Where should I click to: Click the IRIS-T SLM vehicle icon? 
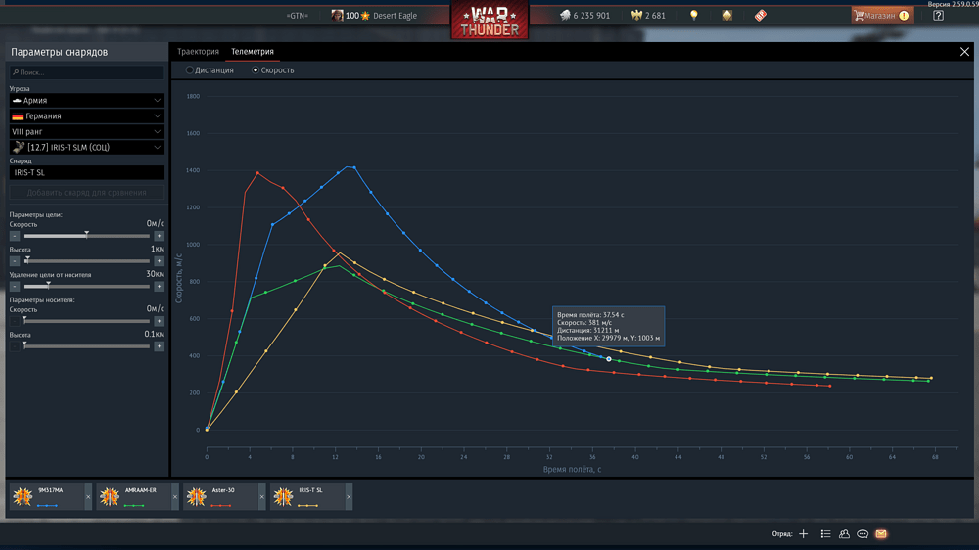[x=19, y=148]
